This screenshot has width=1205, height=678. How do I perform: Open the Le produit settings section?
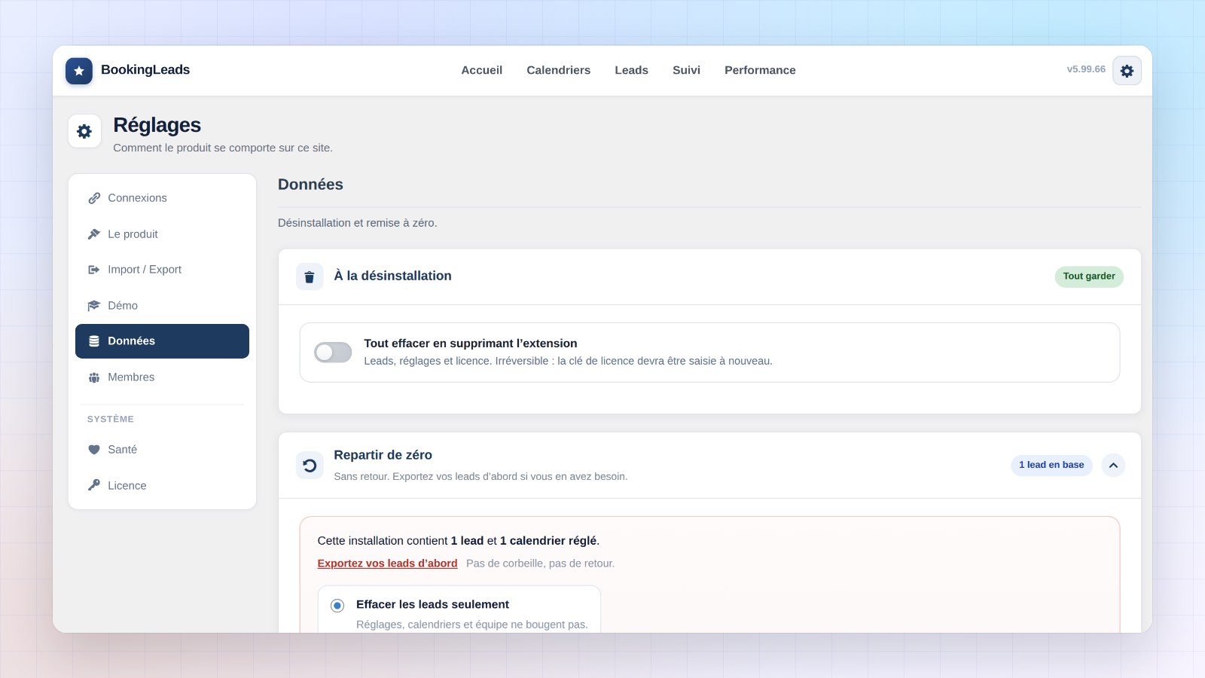click(x=162, y=234)
